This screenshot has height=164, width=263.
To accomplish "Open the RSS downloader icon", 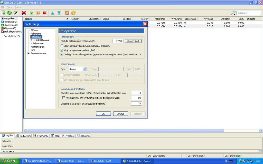I will tap(67, 13).
